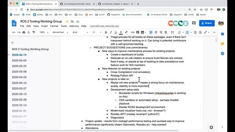The image size is (235, 132).
Task: Decrease indent
Action: 195,32
